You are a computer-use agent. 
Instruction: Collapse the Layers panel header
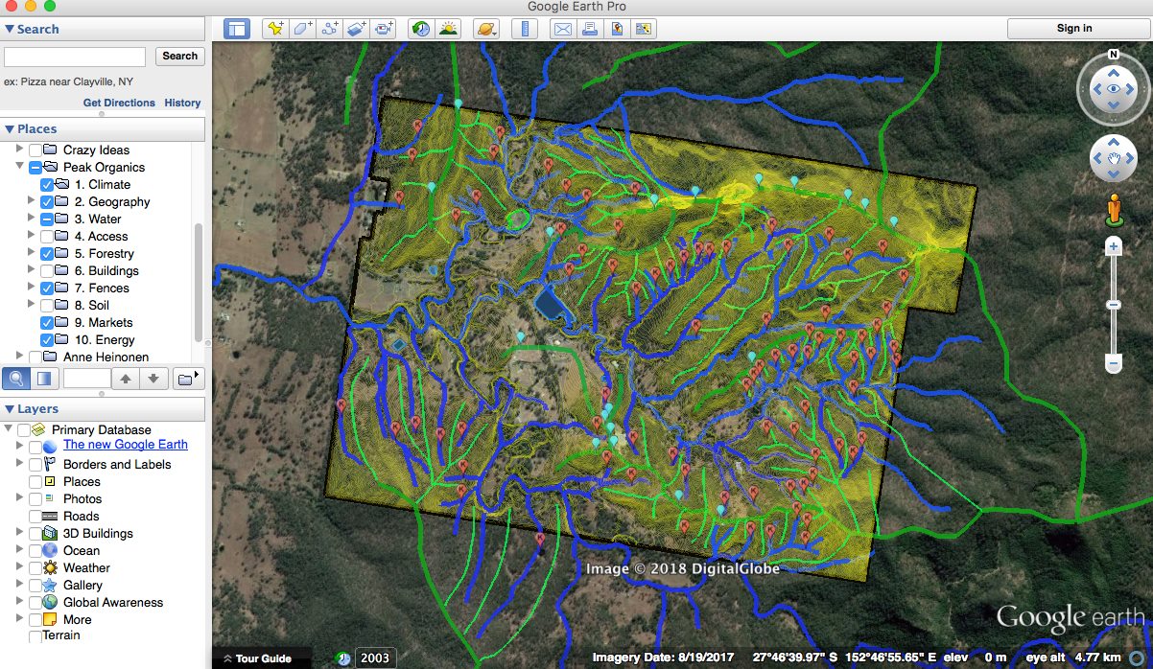[103, 408]
